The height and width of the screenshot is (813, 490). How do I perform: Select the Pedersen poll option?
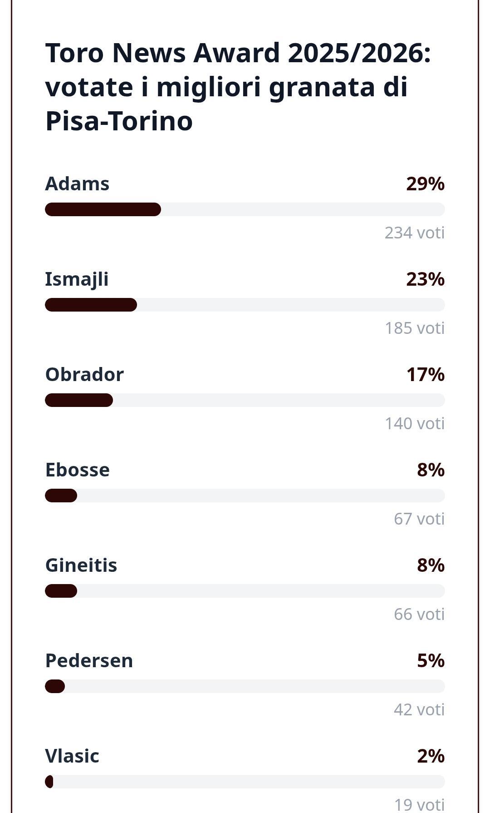point(89,661)
